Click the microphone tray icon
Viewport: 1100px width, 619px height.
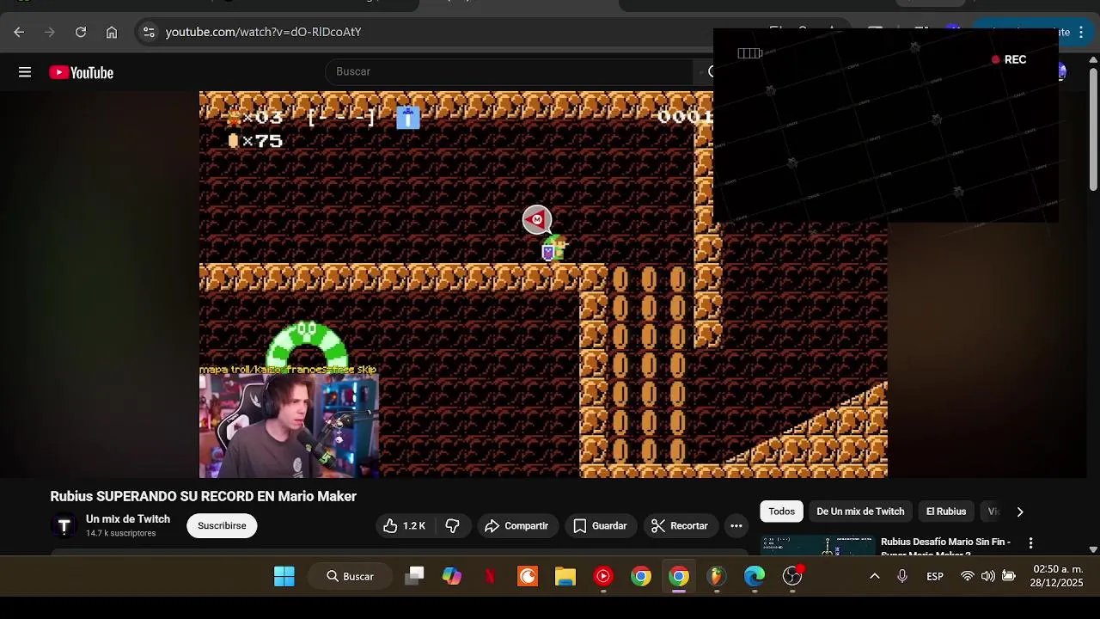point(902,576)
